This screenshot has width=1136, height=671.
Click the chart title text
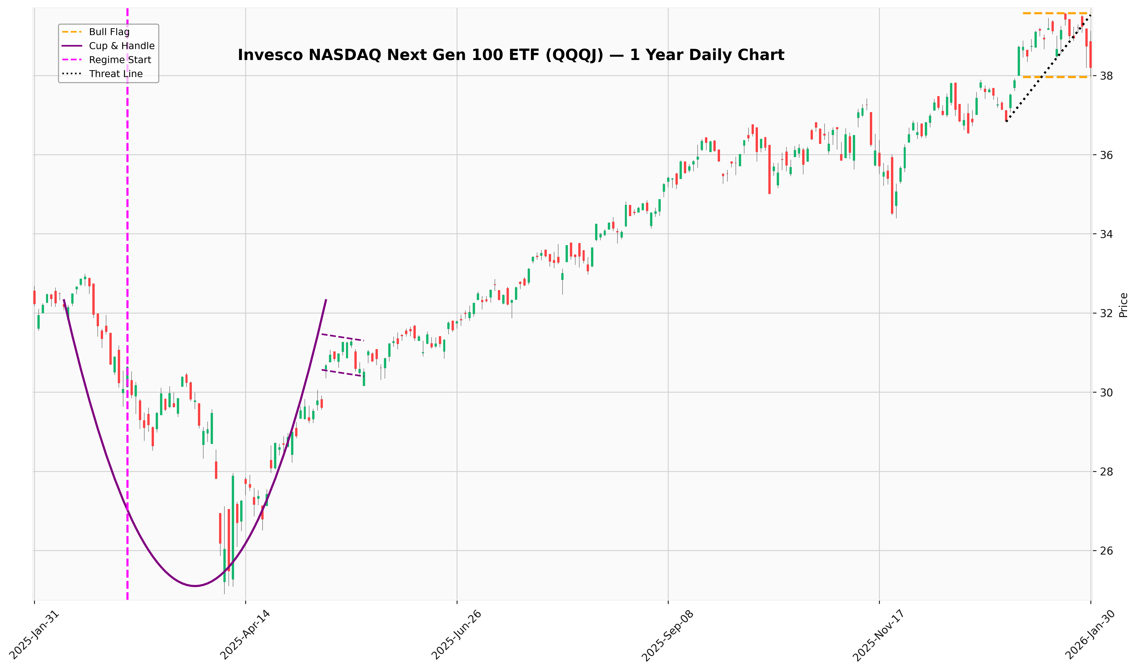[511, 55]
